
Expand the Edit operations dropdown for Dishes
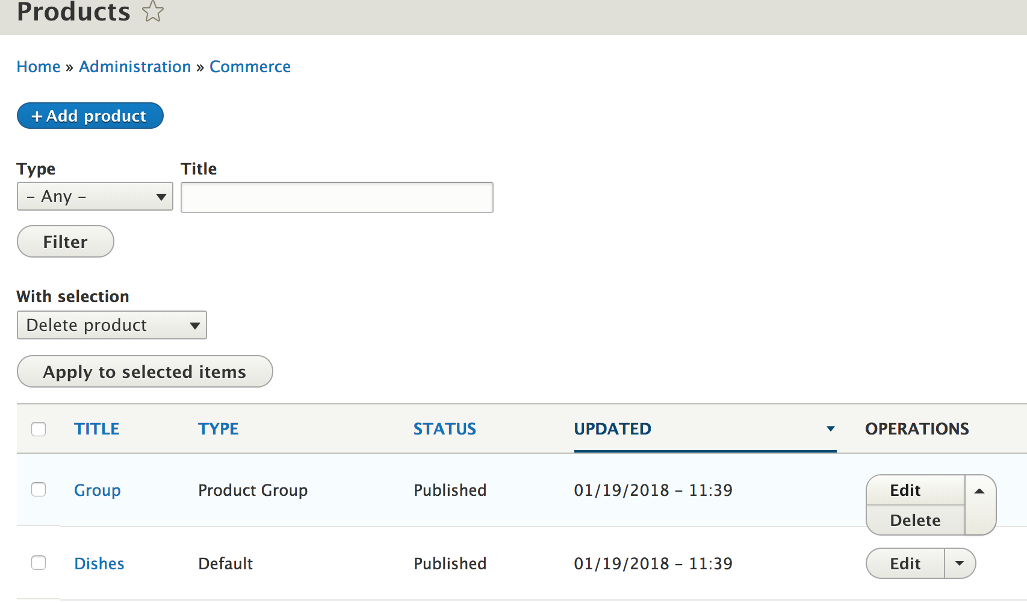pos(960,563)
